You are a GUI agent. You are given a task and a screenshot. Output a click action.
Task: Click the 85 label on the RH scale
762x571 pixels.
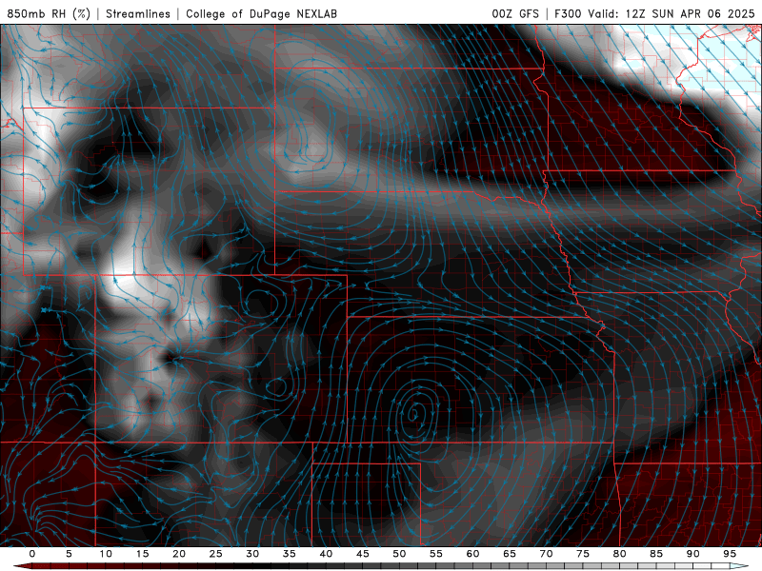tap(656, 554)
